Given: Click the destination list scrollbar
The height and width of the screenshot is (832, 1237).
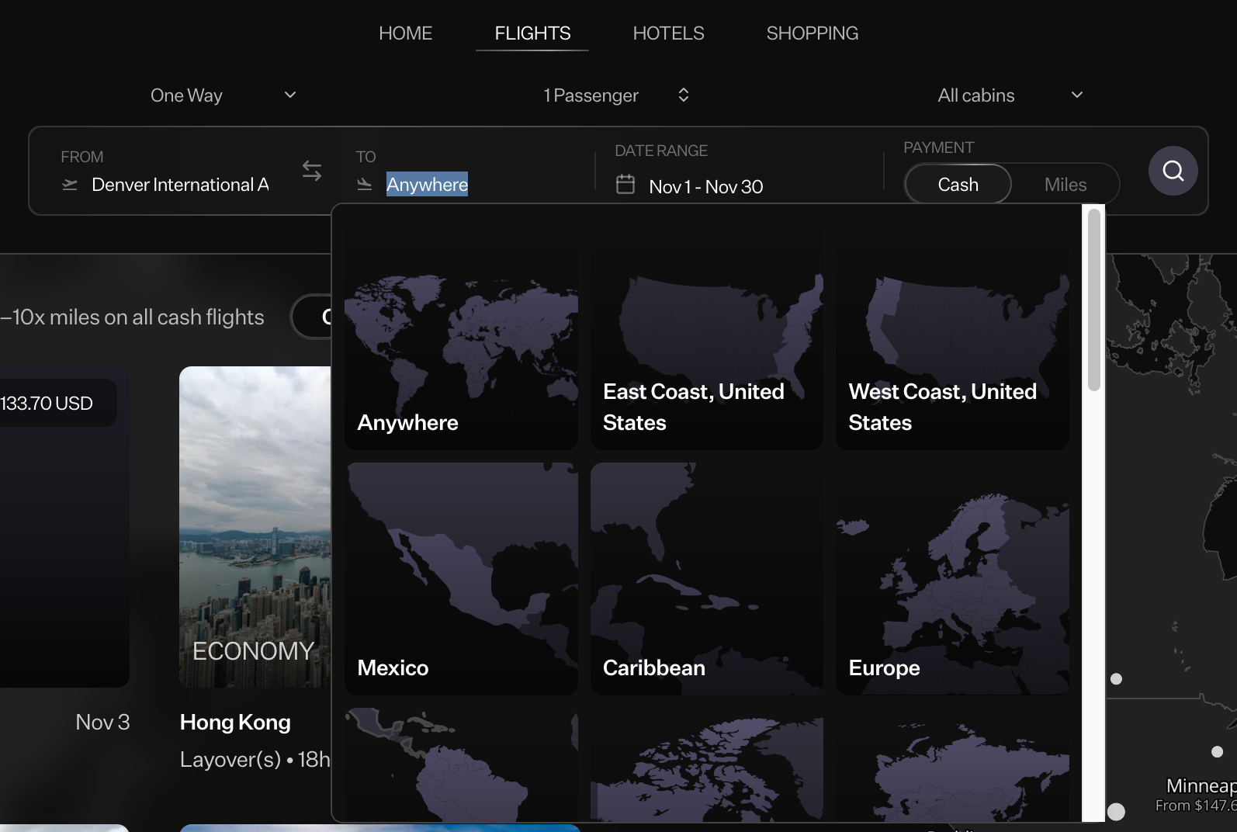Looking at the screenshot, I should point(1093,300).
